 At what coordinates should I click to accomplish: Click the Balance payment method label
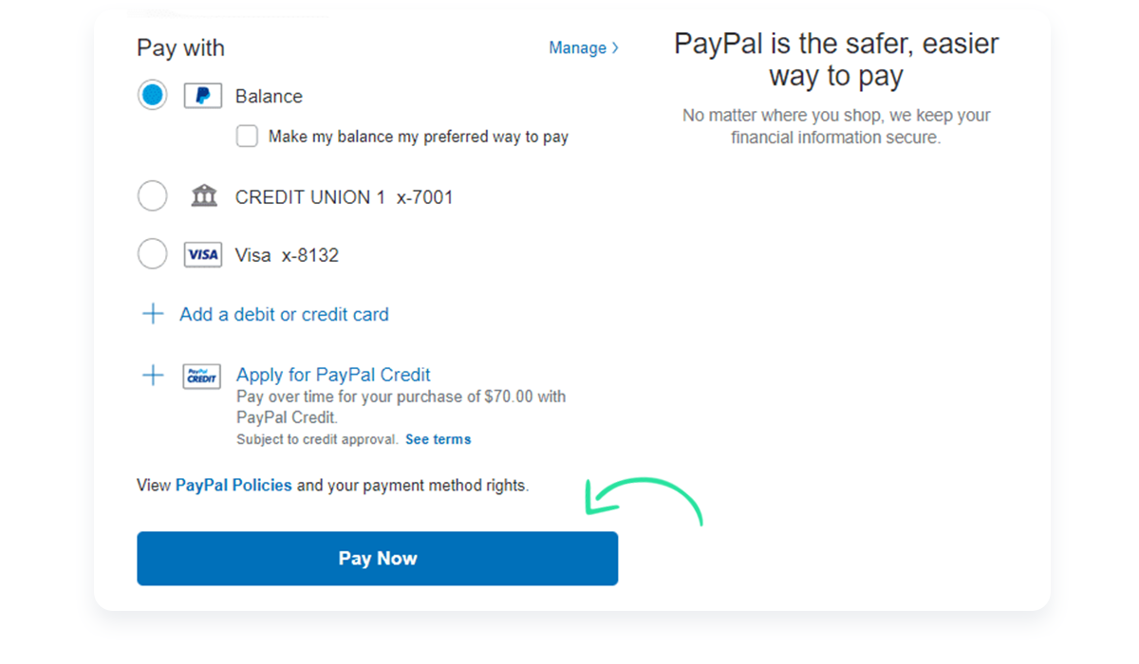click(x=269, y=96)
